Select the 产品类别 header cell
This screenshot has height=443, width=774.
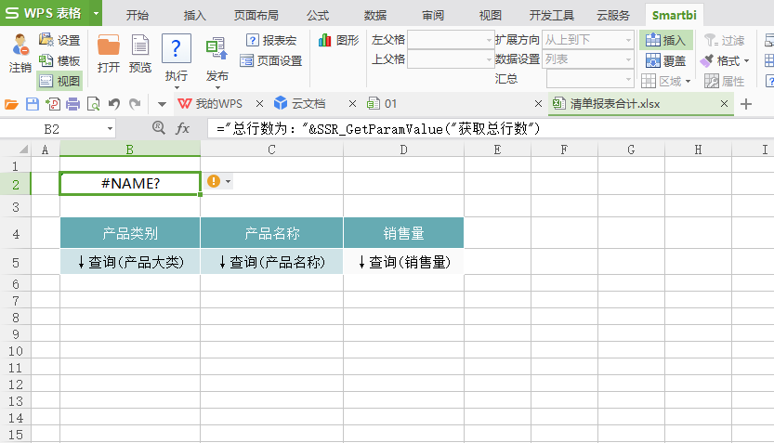[x=130, y=233]
